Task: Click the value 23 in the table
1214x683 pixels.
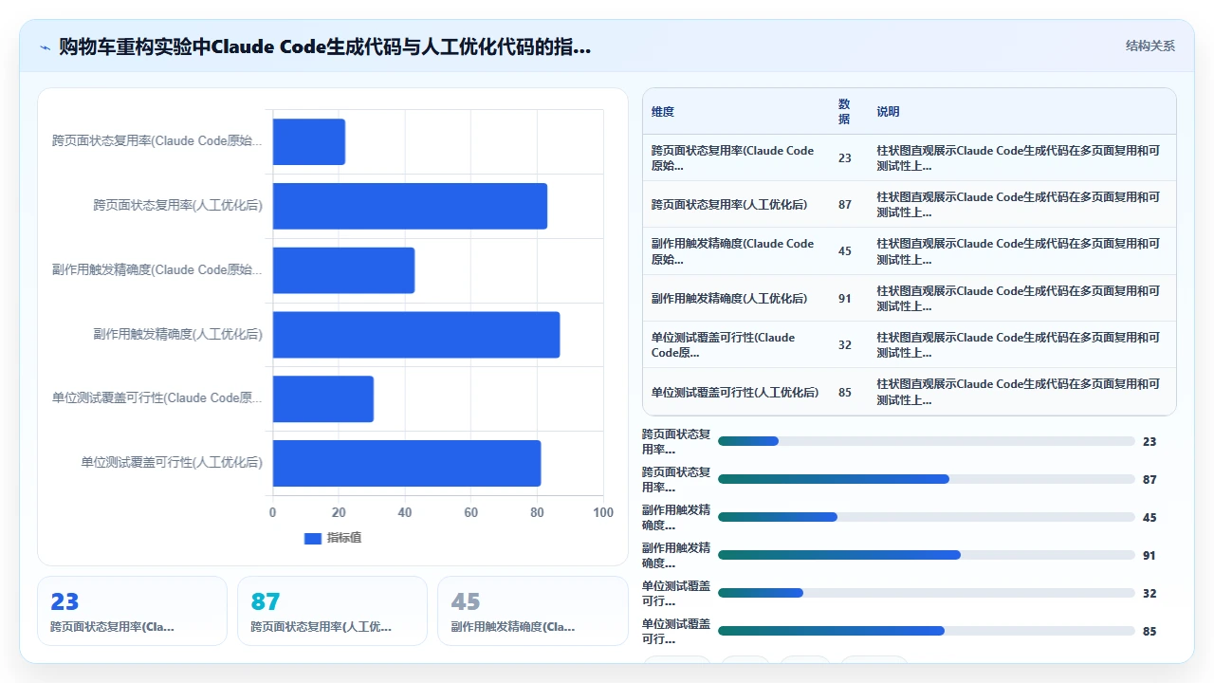Action: [x=844, y=157]
